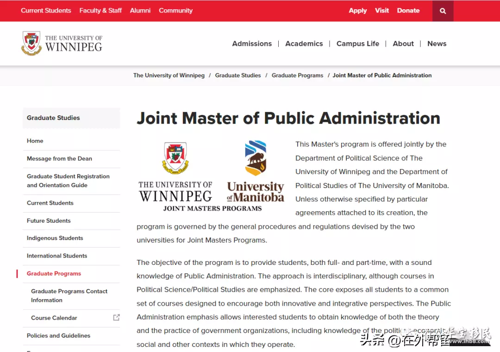This screenshot has width=500, height=352.
Task: Open the site search icon
Action: (x=443, y=11)
